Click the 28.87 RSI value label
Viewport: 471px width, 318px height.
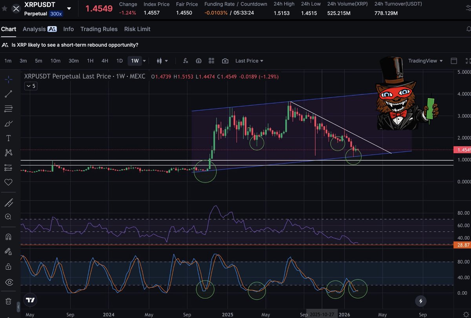pos(462,245)
